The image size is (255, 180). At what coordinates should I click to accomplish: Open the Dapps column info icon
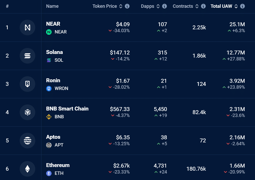point(165,6)
